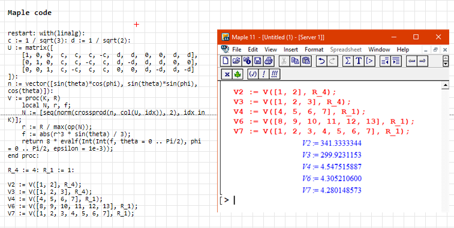Screen dimensions: 454x228
Task: Click the V4 := V([4, 5, 6, 7], R_1) input line in Maple
Action: (300, 112)
